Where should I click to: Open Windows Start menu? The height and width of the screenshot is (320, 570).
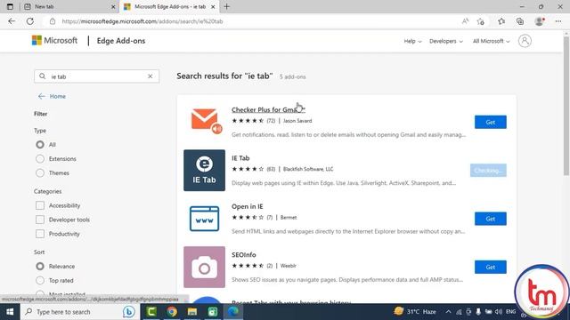click(x=10, y=312)
